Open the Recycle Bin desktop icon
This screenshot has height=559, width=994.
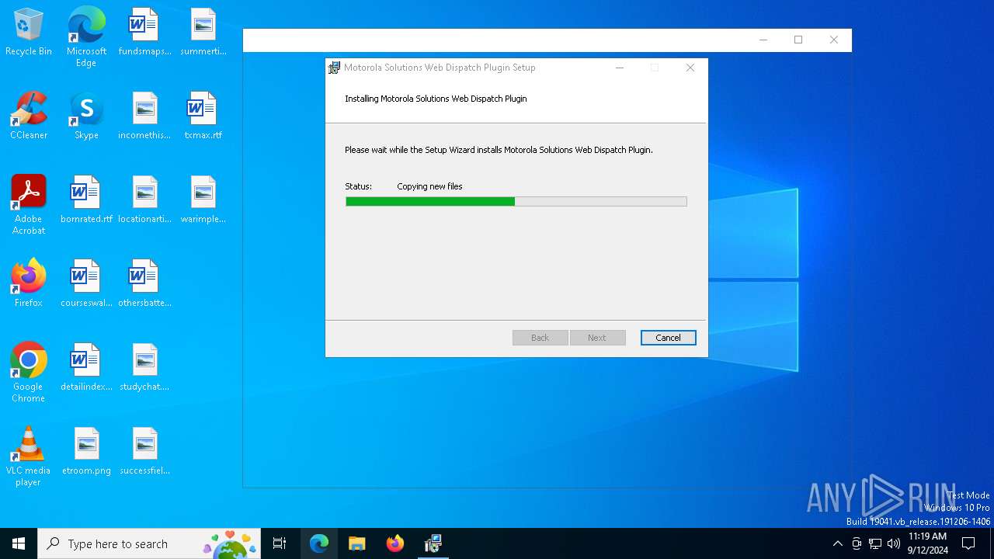pyautogui.click(x=29, y=33)
